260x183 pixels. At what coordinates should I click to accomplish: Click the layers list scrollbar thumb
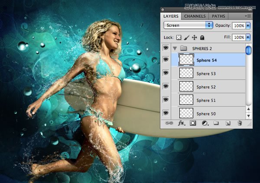248,50
